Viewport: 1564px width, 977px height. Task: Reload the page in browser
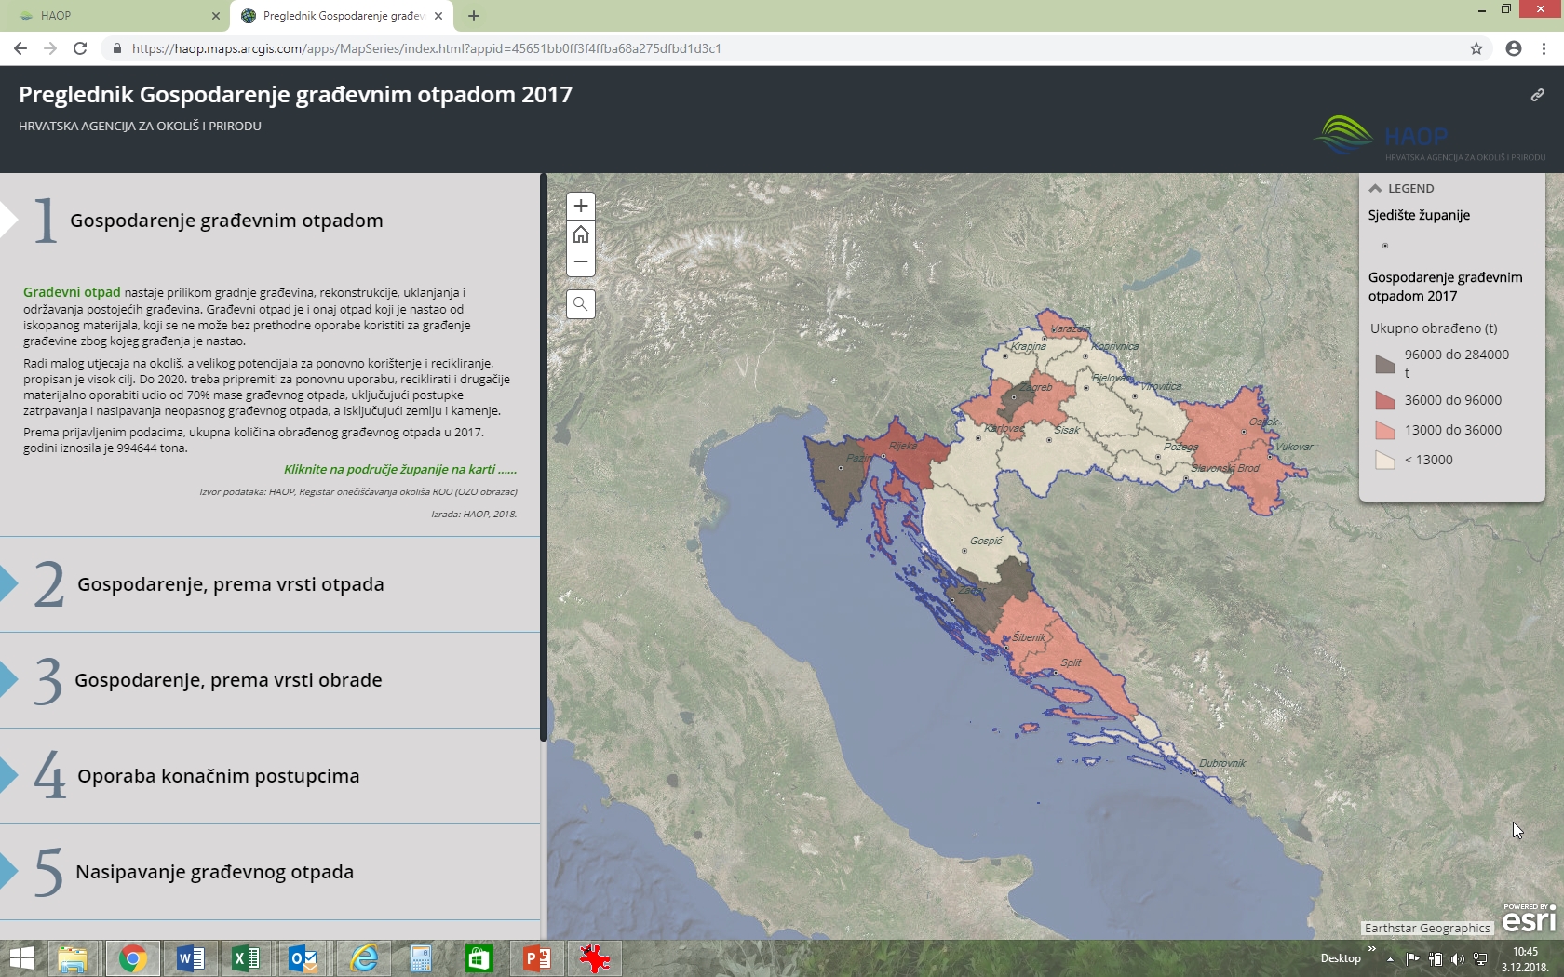[80, 48]
